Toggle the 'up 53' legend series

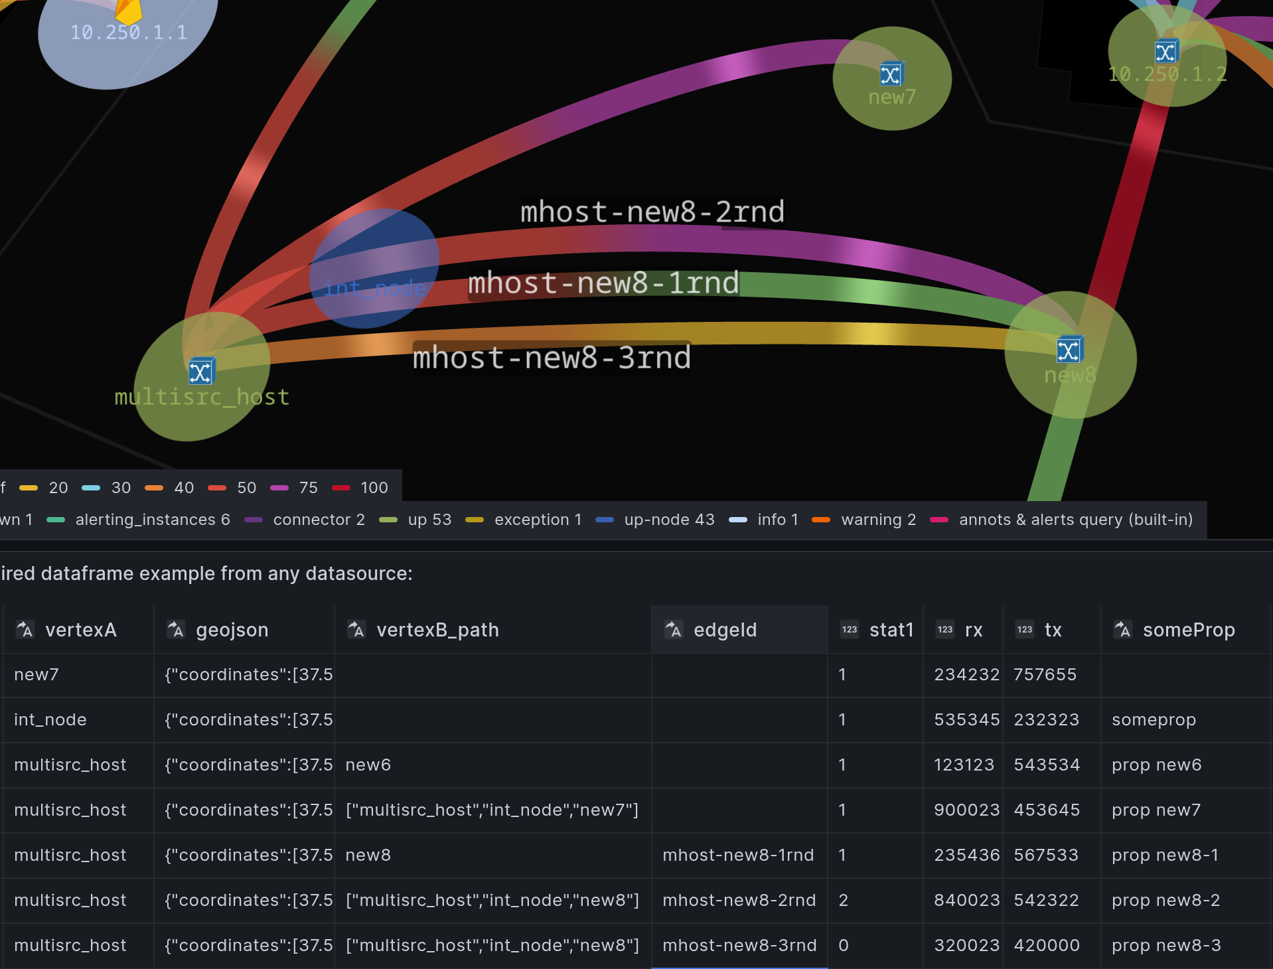click(x=429, y=520)
